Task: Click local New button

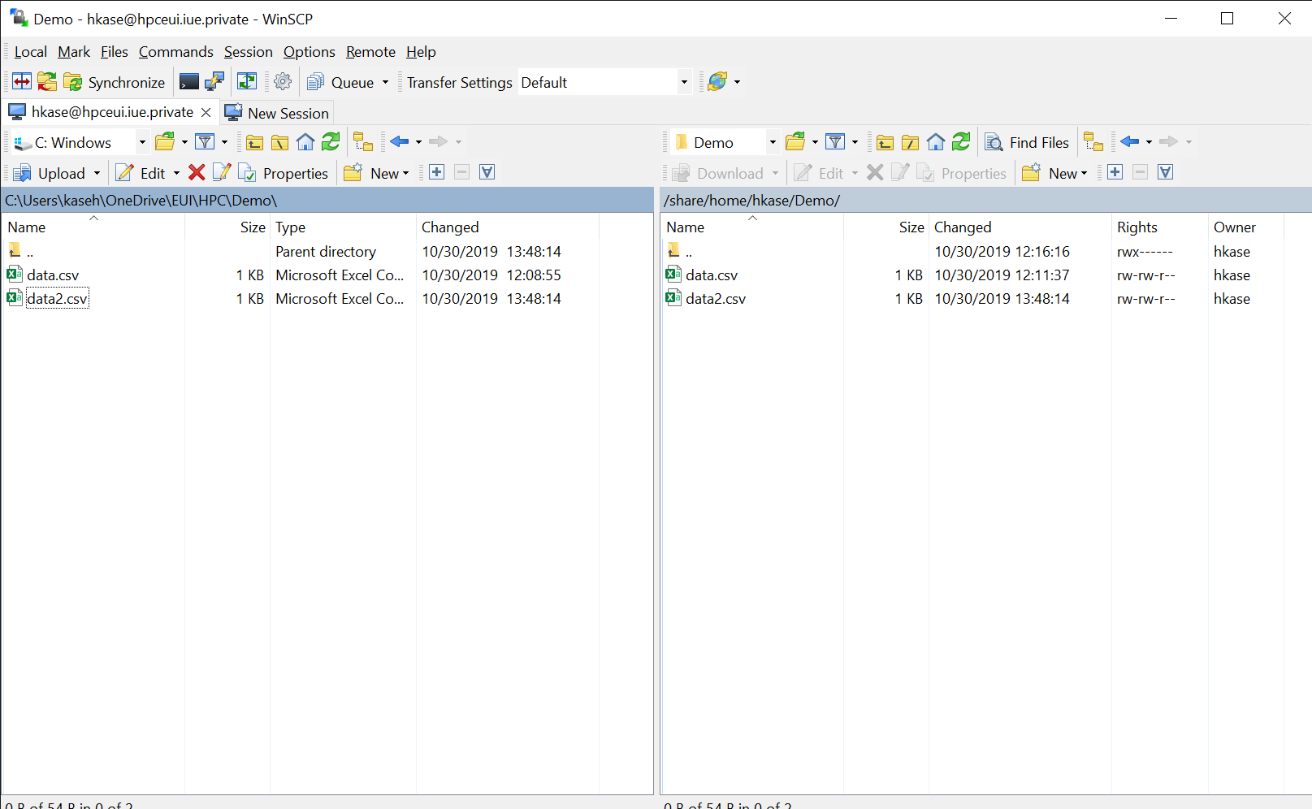Action: pos(377,173)
